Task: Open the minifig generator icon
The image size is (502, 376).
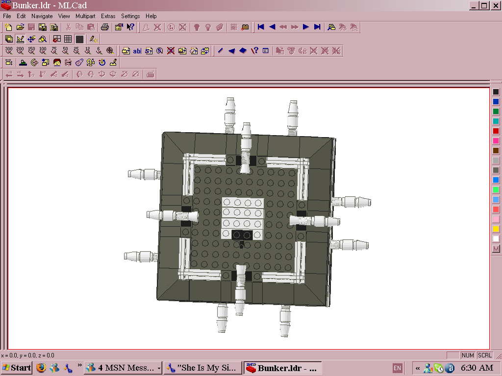Action: [57, 62]
